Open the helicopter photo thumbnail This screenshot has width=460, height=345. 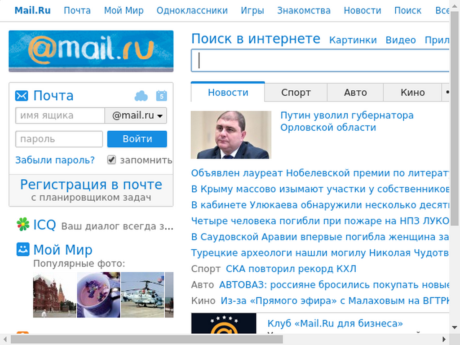[142, 295]
